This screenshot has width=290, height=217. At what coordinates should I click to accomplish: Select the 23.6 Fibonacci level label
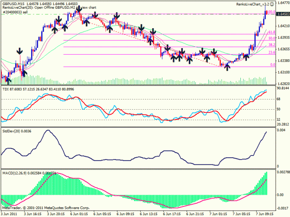click(272, 52)
